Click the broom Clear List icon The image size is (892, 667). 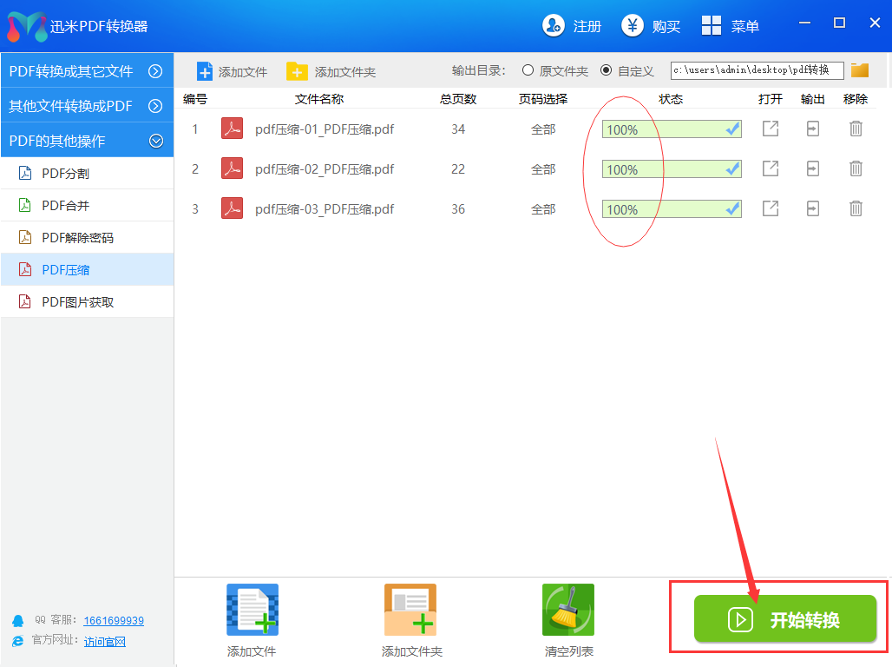click(x=567, y=611)
